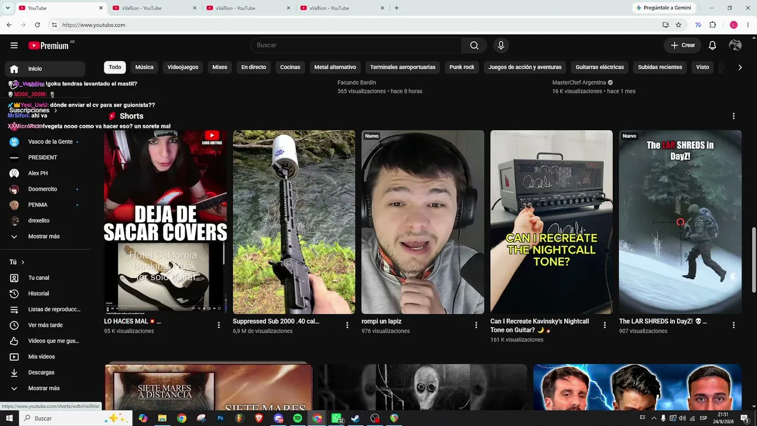The image size is (757, 426).
Task: Expand the lower 'Mostrar más' under Descargas
Action: 44,388
